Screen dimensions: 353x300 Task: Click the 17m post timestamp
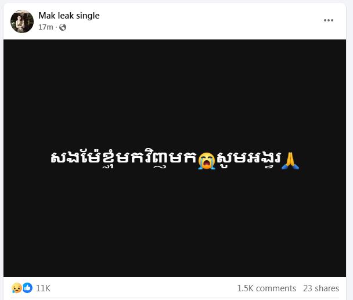click(x=46, y=27)
